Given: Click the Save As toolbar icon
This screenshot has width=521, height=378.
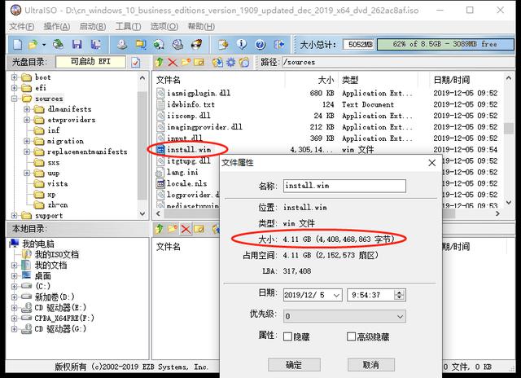Looking at the screenshot, I should pyautogui.click(x=96, y=44).
